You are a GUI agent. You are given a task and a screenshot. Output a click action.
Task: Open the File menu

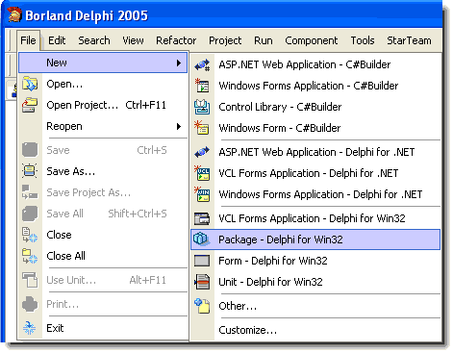[x=28, y=40]
